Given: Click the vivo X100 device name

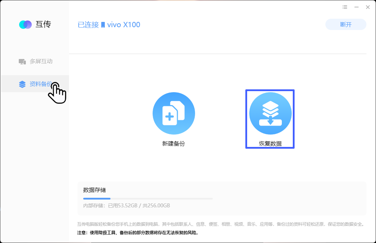Looking at the screenshot, I should pos(124,25).
